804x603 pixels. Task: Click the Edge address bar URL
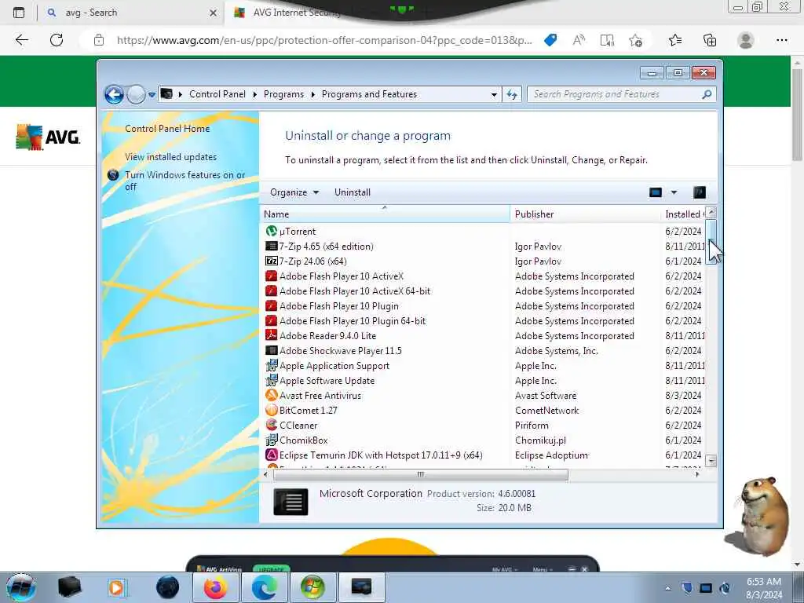[x=324, y=41]
